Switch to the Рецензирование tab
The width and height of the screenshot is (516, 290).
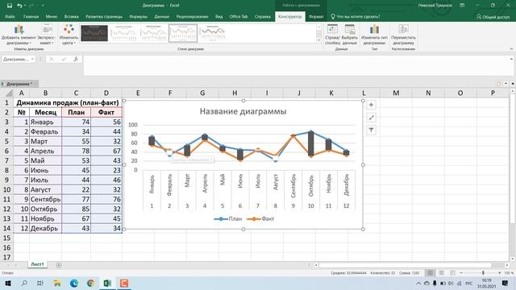tap(192, 16)
